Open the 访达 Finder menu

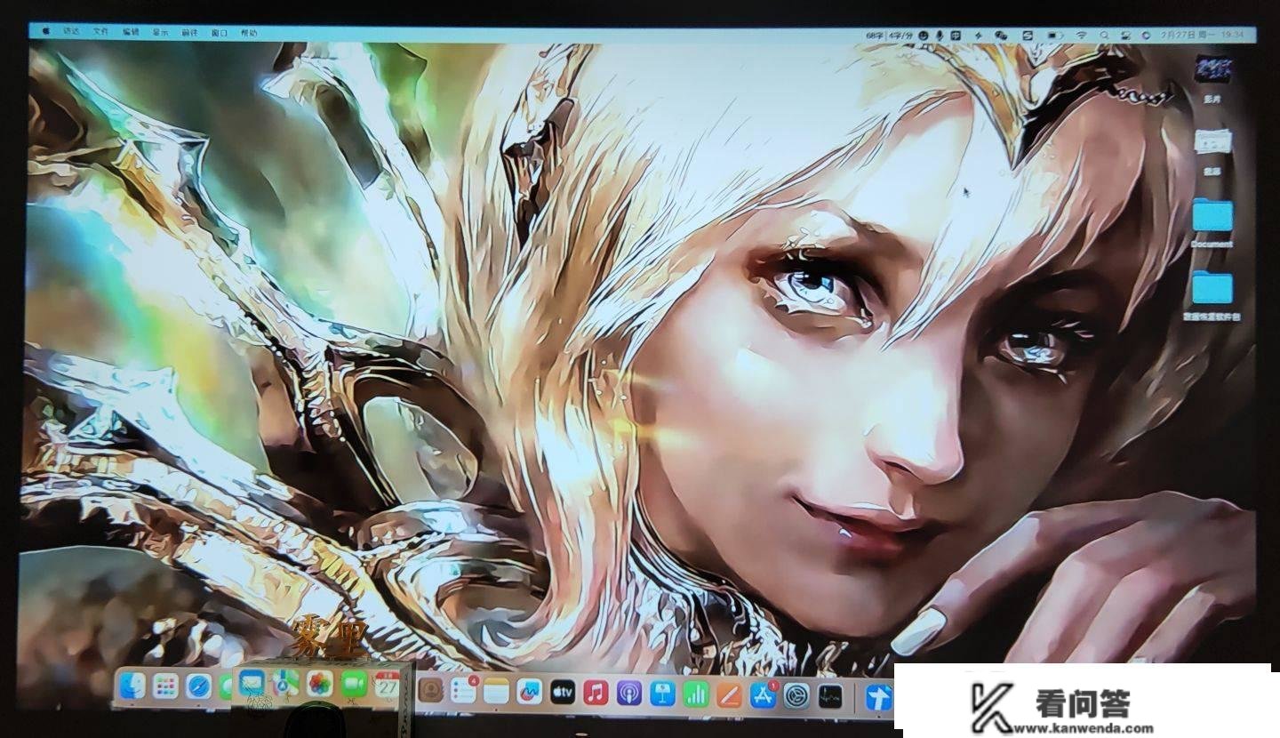click(x=71, y=31)
